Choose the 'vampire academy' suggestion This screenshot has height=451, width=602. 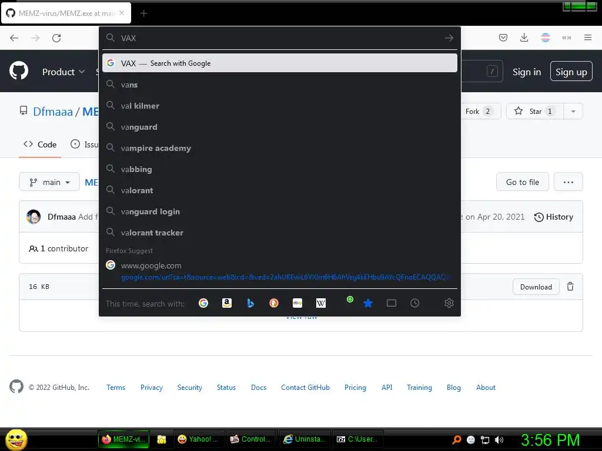tap(279, 147)
